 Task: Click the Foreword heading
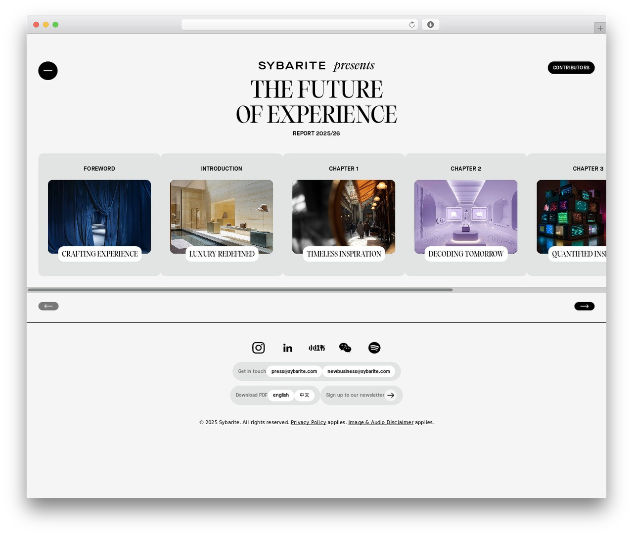99,169
